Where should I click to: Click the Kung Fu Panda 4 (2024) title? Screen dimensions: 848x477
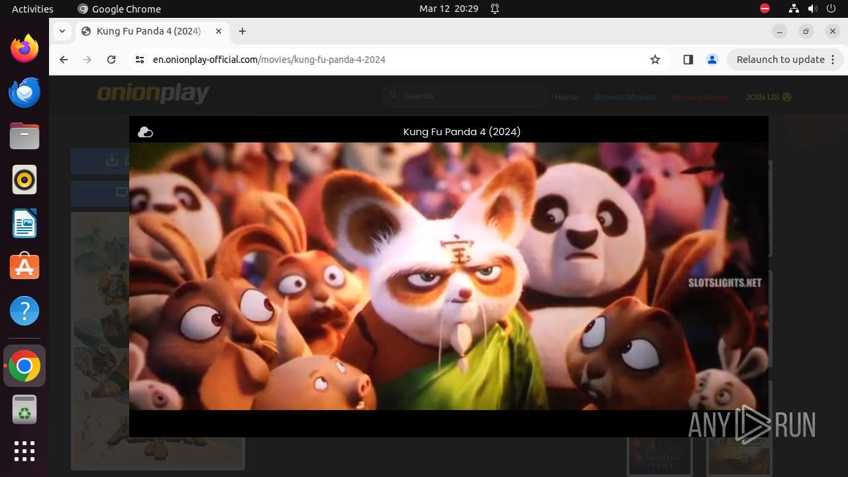(462, 132)
